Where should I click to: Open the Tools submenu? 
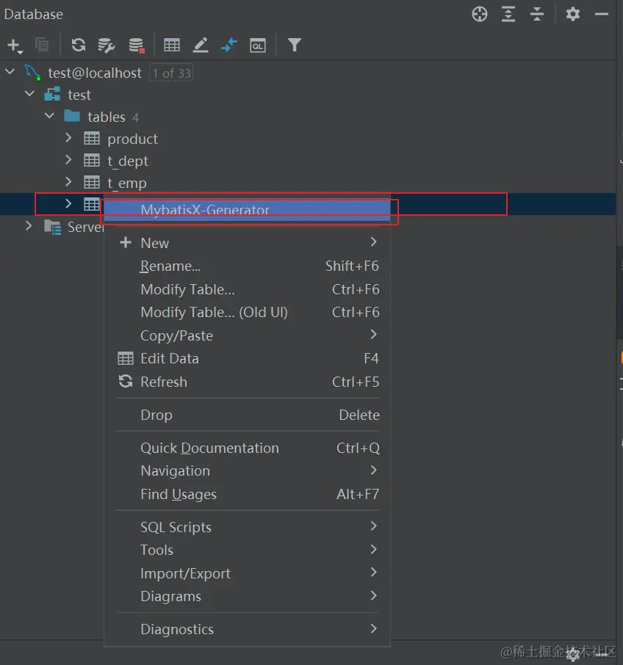point(247,550)
